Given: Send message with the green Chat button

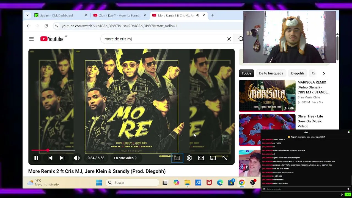Looking at the screenshot, I should [348, 194].
